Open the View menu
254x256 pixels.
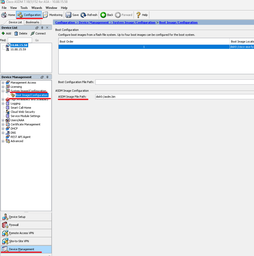(13, 8)
